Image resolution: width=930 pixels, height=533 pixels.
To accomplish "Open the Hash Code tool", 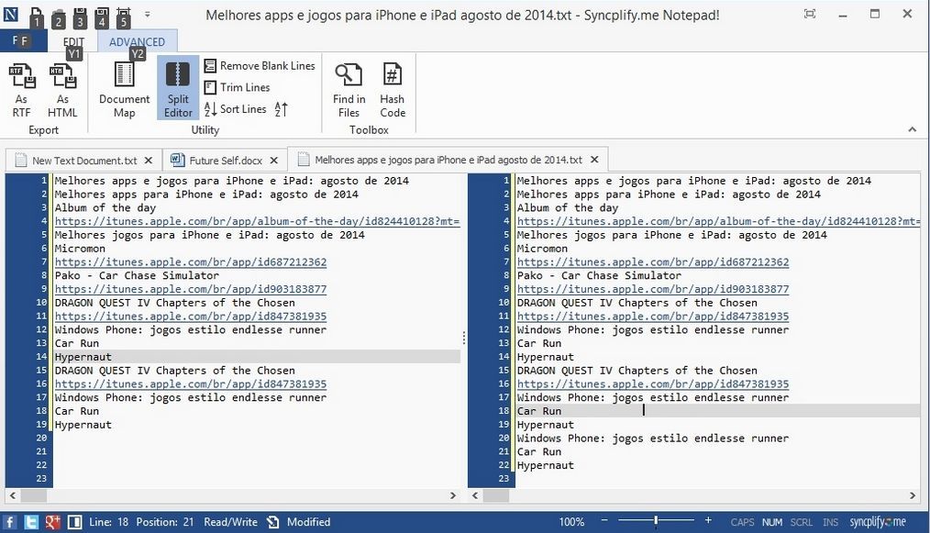I will (392, 90).
